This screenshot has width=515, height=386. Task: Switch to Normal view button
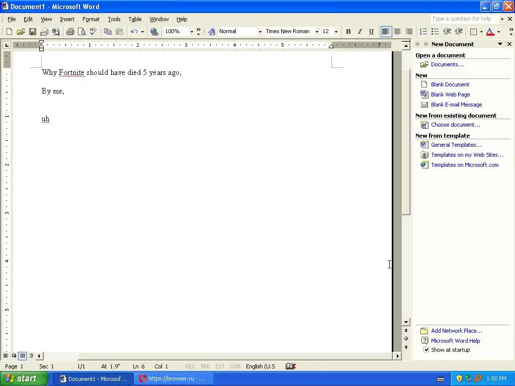(6, 355)
